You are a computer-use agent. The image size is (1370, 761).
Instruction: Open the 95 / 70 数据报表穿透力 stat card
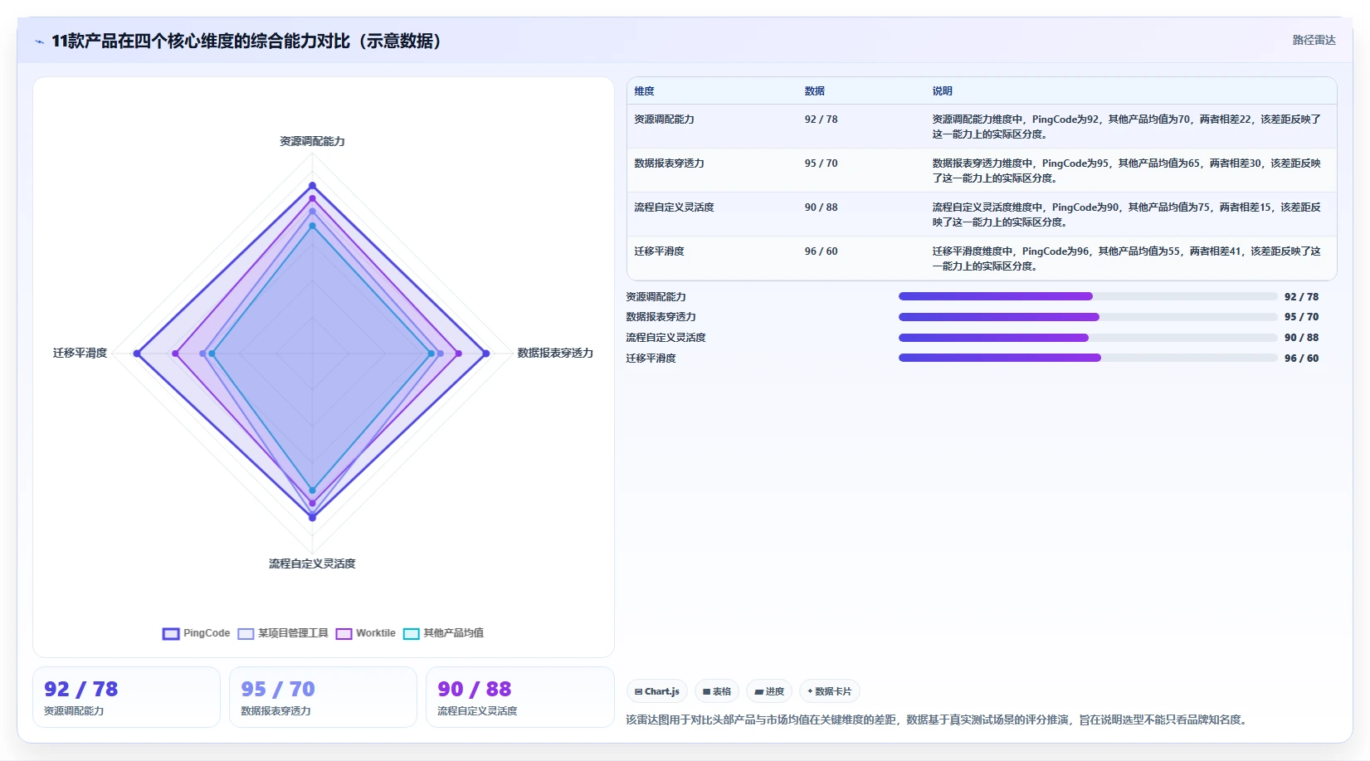pyautogui.click(x=323, y=697)
